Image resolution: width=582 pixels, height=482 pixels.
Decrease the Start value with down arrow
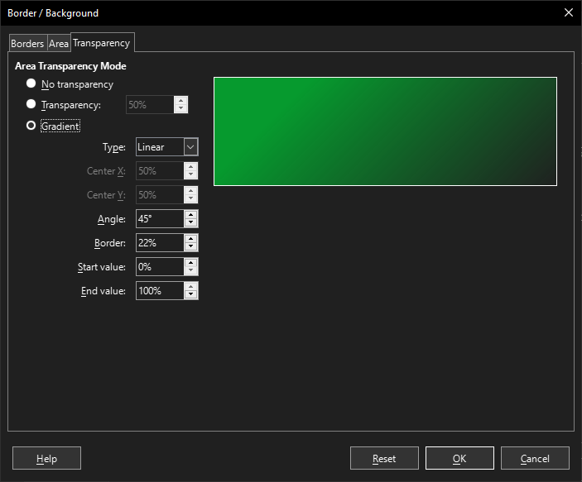pos(190,270)
